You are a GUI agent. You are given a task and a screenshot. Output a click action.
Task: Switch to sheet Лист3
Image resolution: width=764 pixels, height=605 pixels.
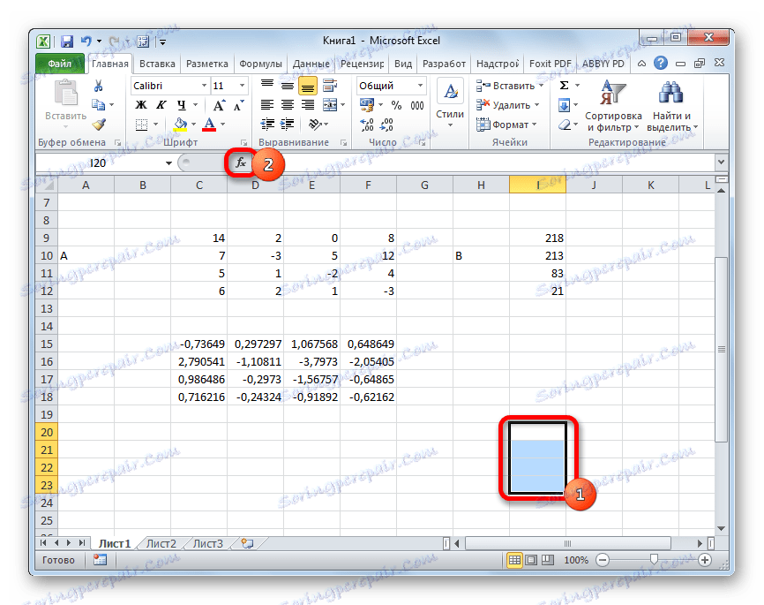208,543
